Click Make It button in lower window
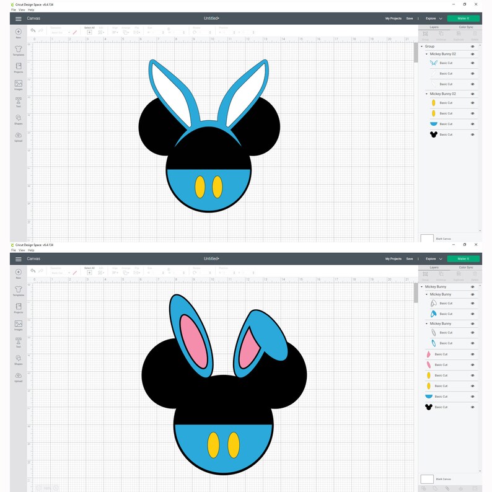Image resolution: width=492 pixels, height=492 pixels. click(x=463, y=259)
